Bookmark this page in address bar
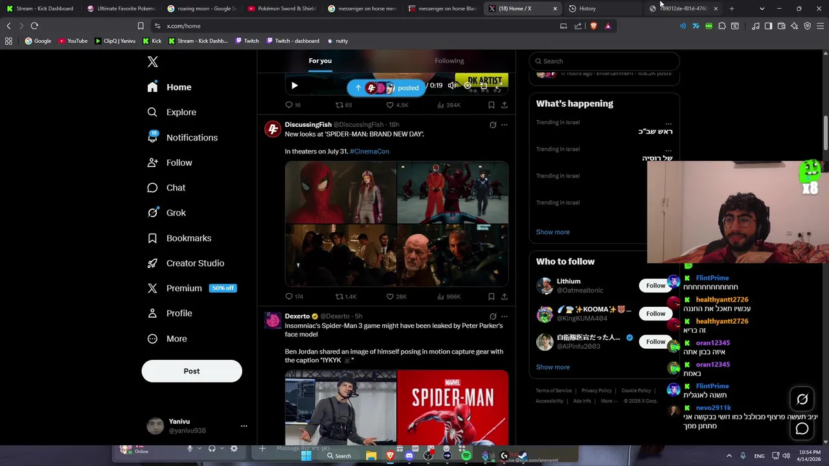Image resolution: width=829 pixels, height=466 pixels. coord(141,26)
